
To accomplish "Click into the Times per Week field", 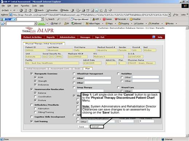I will pos(126,121).
